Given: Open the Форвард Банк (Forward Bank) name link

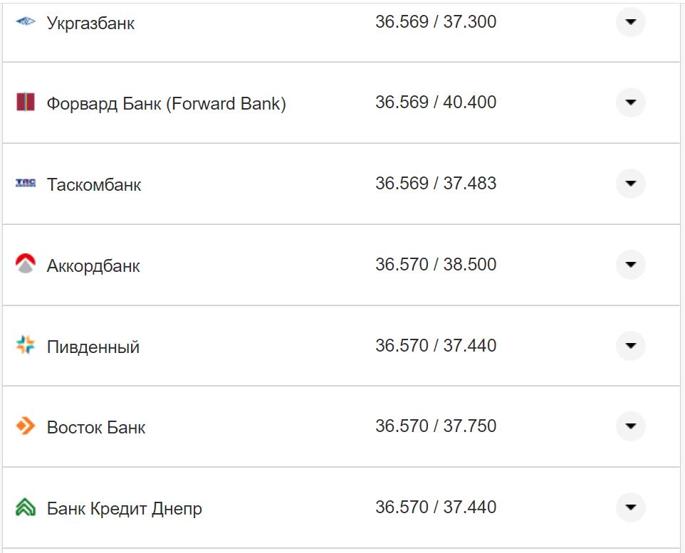Looking at the screenshot, I should pyautogui.click(x=167, y=104).
